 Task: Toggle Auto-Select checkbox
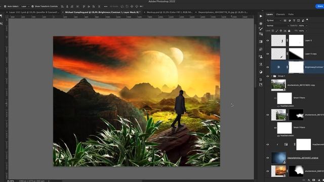[x=5, y=7]
